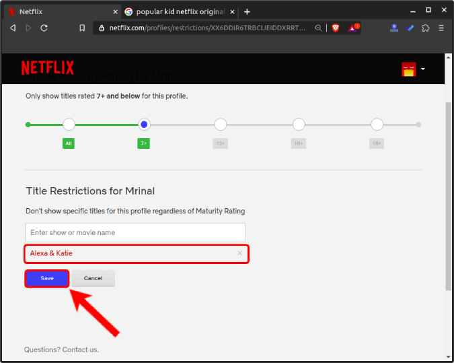Viewport: 454px width, 363px height.
Task: Open the extensions puzzle icon
Action: (425, 28)
